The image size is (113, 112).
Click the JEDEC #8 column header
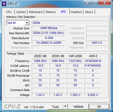40,56
